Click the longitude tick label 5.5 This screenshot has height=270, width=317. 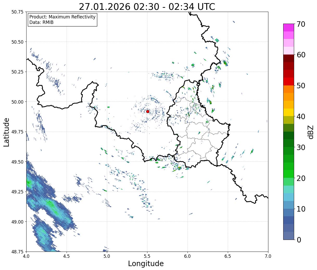pyautogui.click(x=147, y=256)
